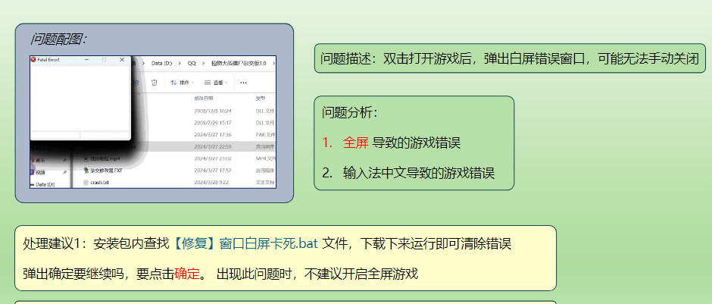Click the trash delete icon in toolbar

coord(154,82)
